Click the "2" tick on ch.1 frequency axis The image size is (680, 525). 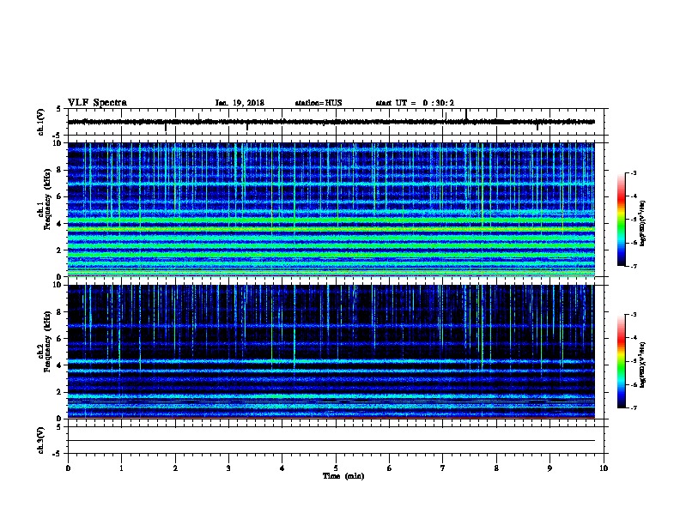pyautogui.click(x=59, y=250)
